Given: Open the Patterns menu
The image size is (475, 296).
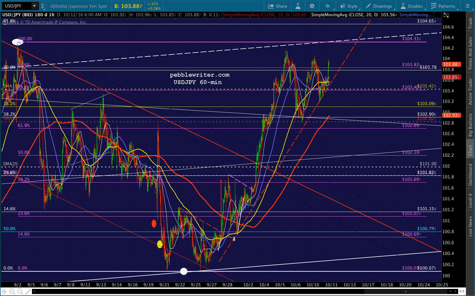Looking at the screenshot, I should (443, 6).
